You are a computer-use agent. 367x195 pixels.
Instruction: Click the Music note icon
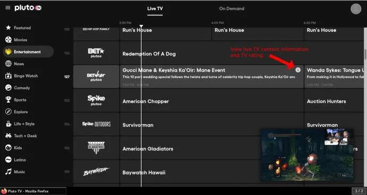pyautogui.click(x=9, y=172)
